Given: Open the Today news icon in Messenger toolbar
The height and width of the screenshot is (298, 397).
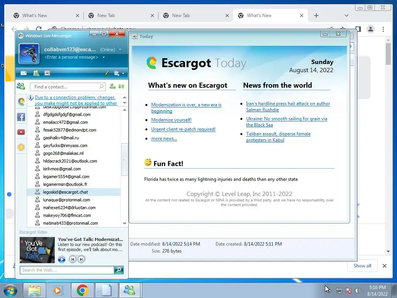Looking at the screenshot, I should click(x=47, y=73).
